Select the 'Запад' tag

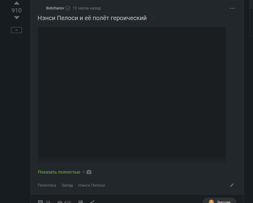pyautogui.click(x=67, y=185)
